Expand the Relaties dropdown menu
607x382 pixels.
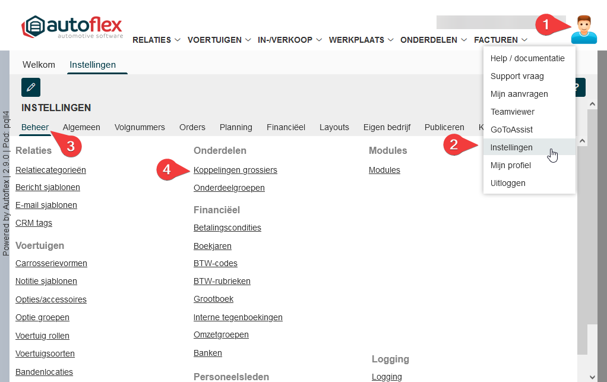point(156,40)
